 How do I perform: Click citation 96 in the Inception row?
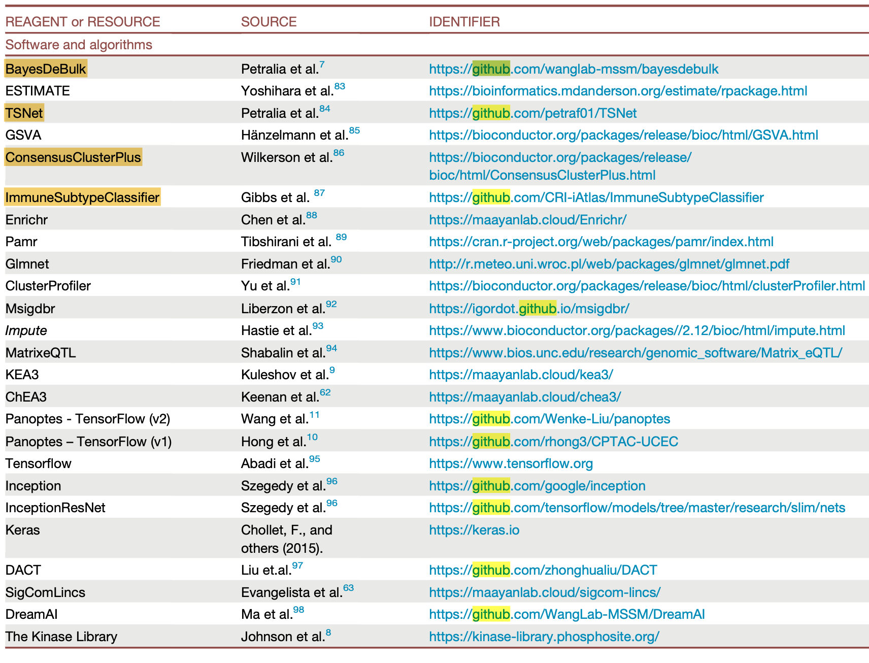(x=332, y=481)
